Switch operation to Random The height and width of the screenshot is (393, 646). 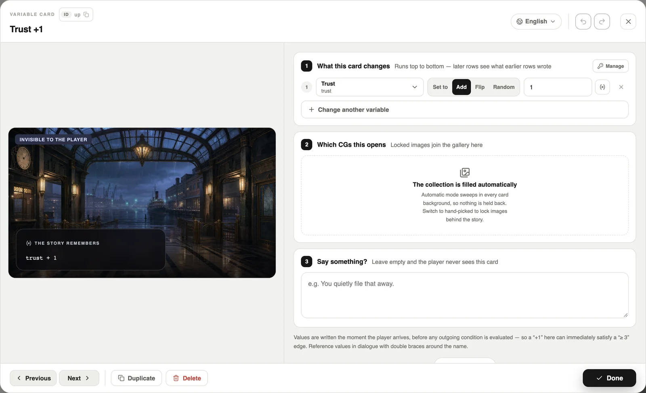pyautogui.click(x=503, y=87)
